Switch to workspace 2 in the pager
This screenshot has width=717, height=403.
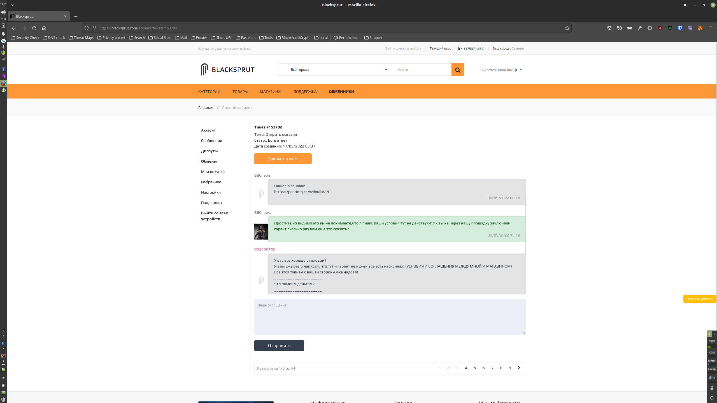coord(714,334)
